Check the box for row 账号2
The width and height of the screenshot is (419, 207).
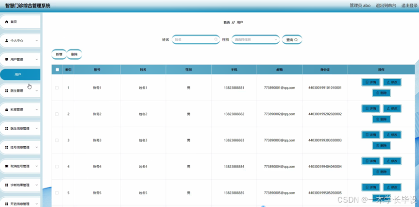[57, 114]
